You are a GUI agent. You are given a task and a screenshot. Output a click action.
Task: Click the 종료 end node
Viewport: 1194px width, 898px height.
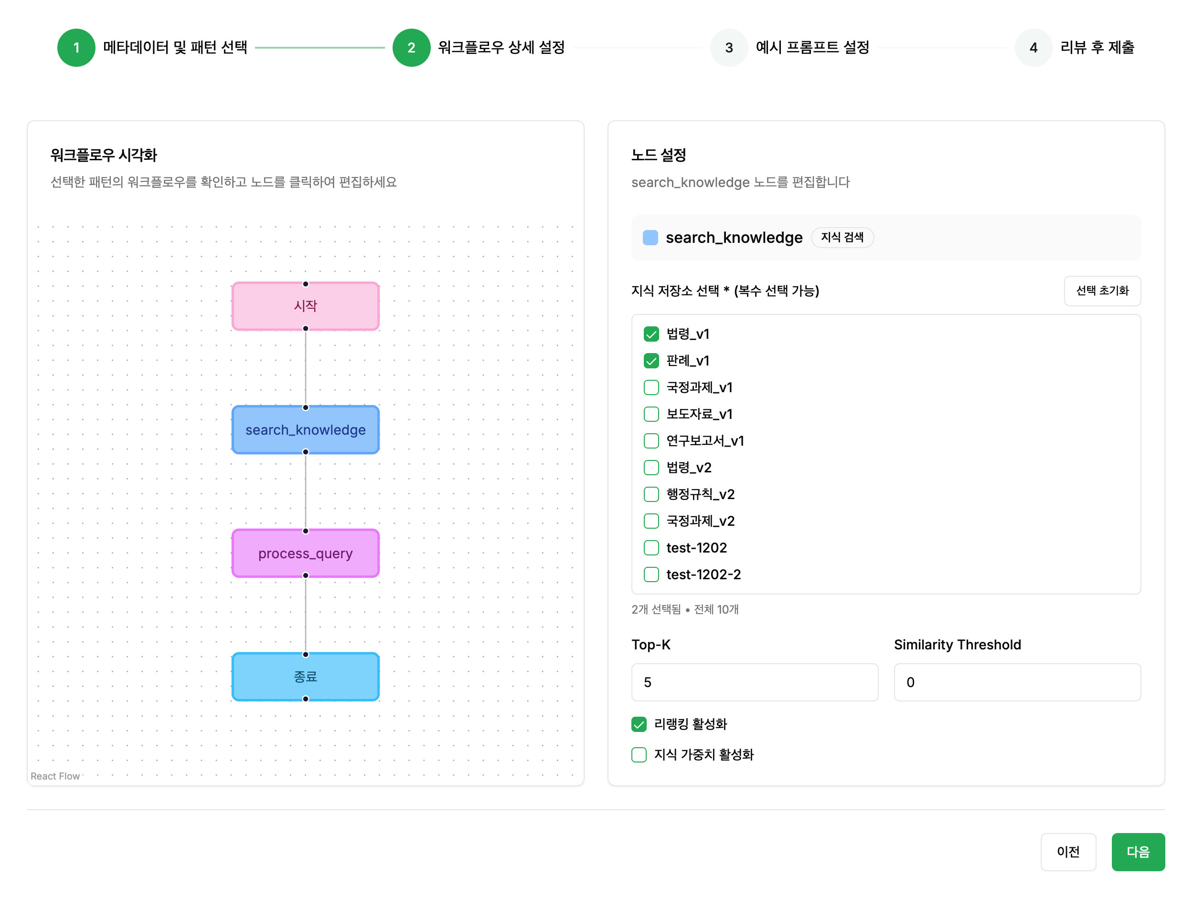coord(305,676)
